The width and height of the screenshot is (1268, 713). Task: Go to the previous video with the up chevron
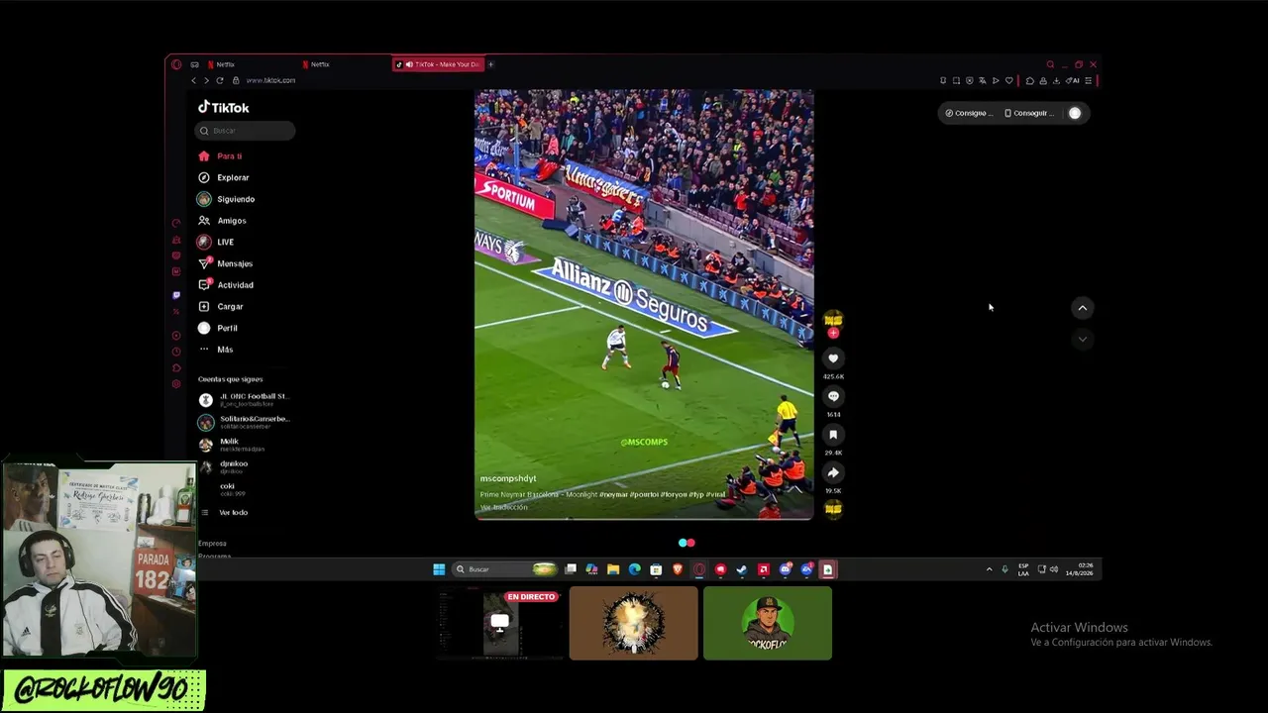pos(1082,308)
